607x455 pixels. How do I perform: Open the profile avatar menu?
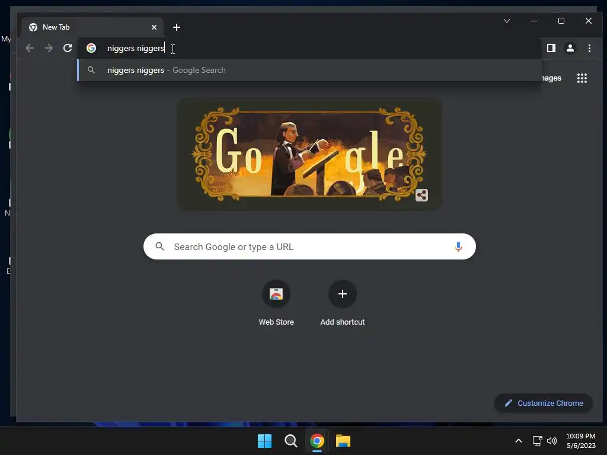point(570,48)
